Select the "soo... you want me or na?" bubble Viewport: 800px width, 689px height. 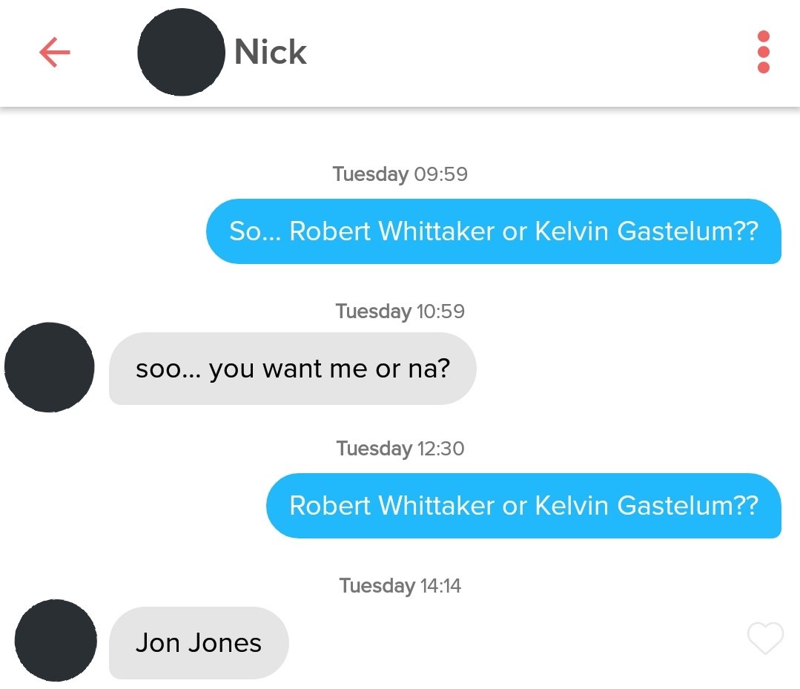pos(292,369)
